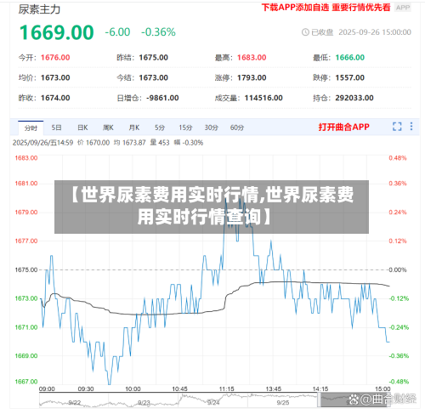Click the 1675.00 price axis label
Viewport: 425px width, 414px height.
coord(26,269)
